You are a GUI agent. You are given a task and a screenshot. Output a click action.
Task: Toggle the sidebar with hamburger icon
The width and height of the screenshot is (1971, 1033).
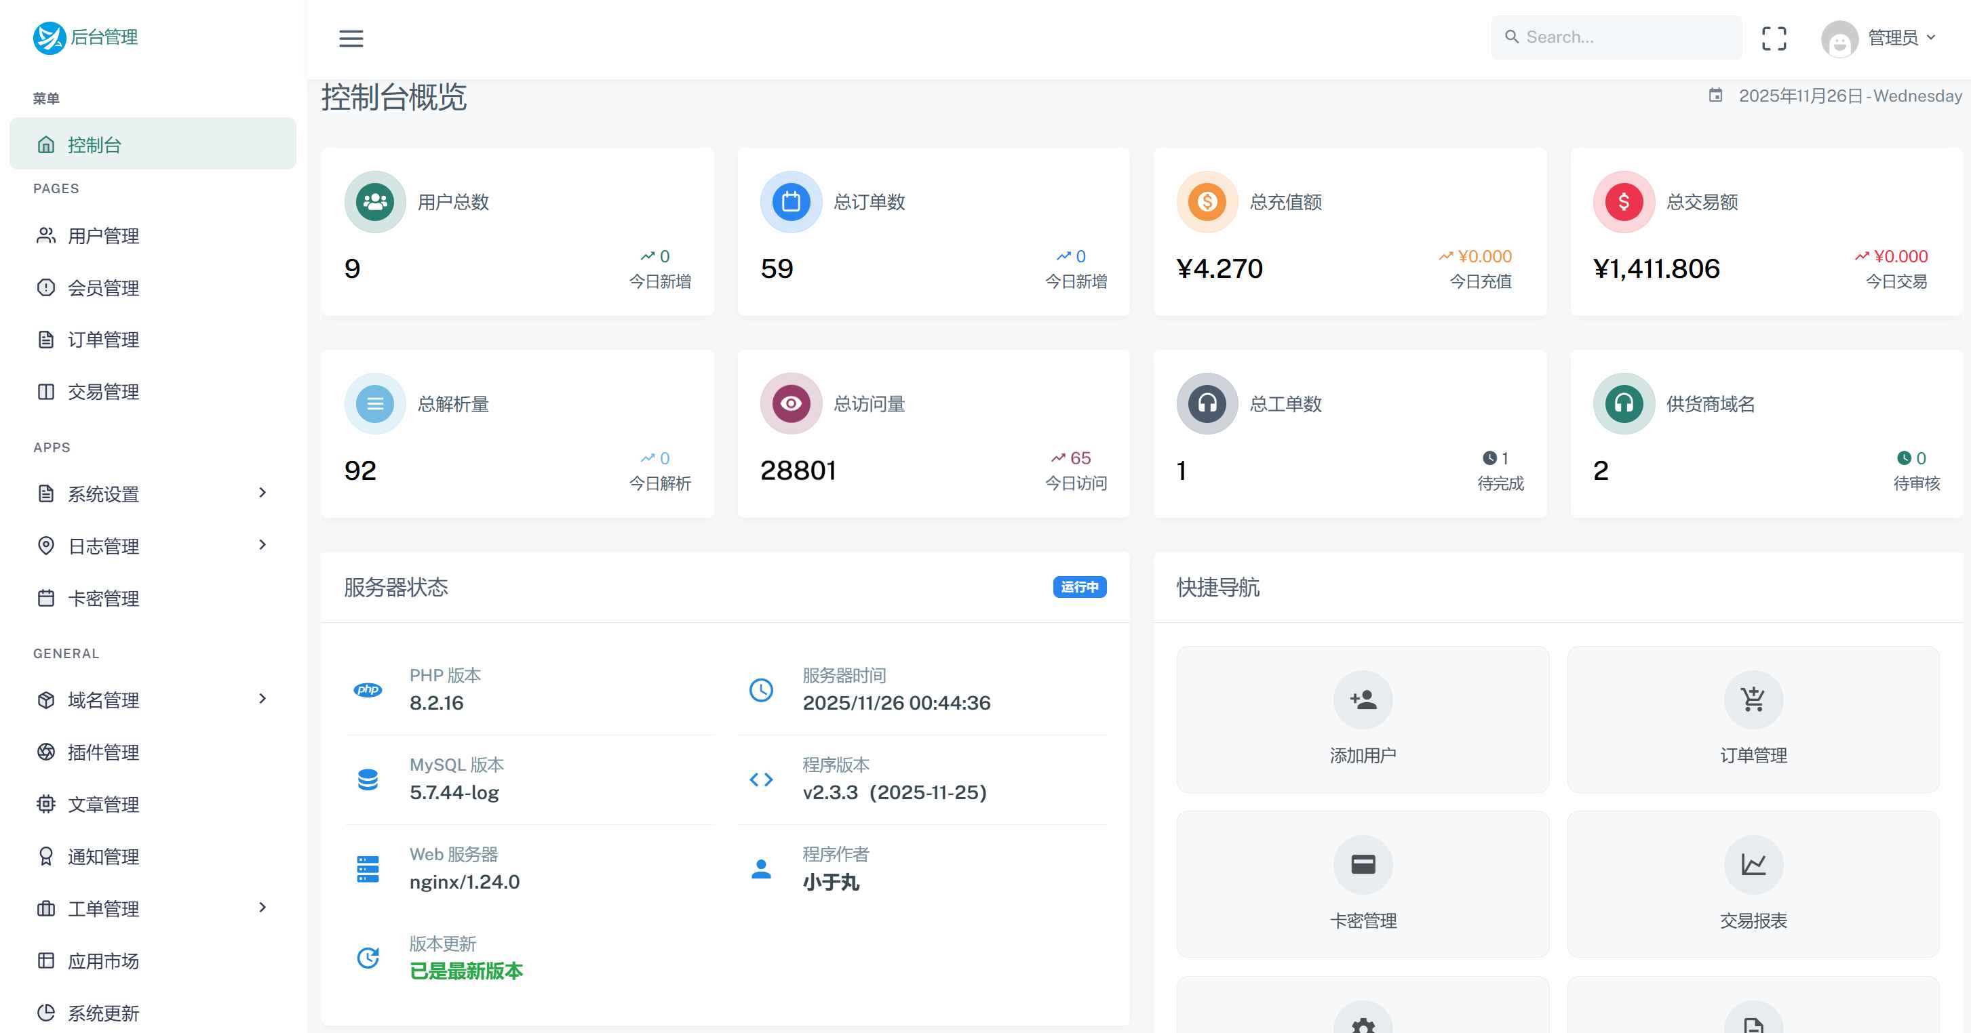pyautogui.click(x=351, y=38)
